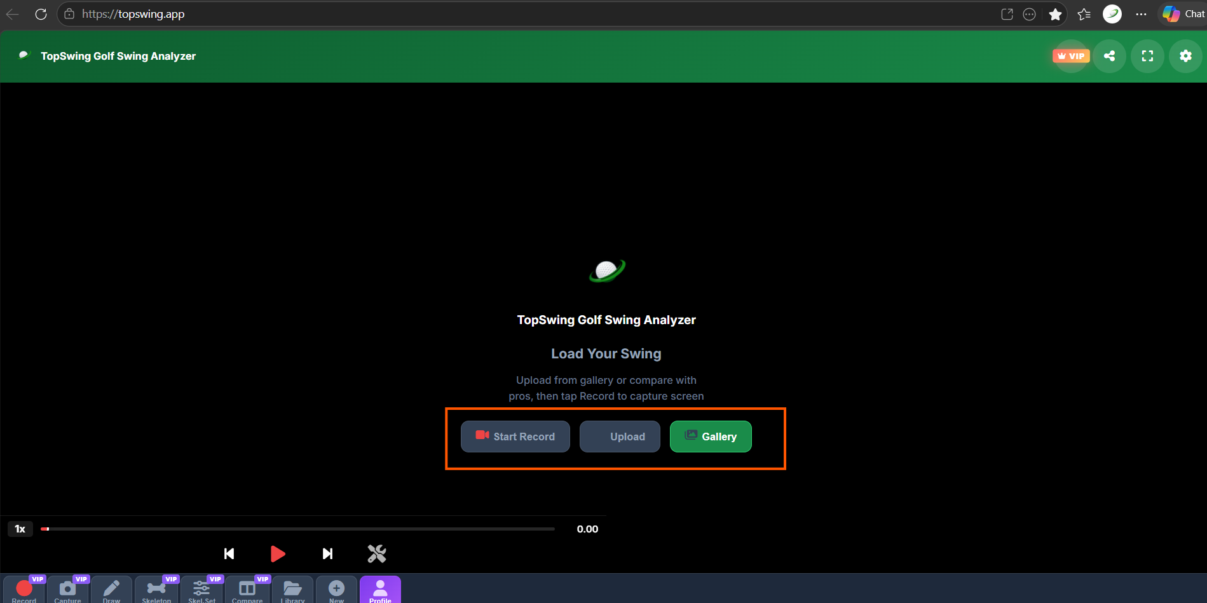Click the browser favorites star icon
The image size is (1207, 603).
pyautogui.click(x=1055, y=14)
